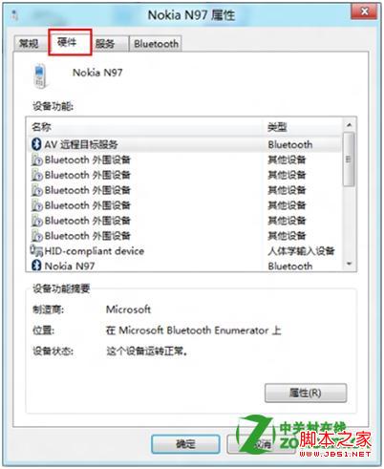Sort the list by the 类型 column header

pyautogui.click(x=303, y=127)
